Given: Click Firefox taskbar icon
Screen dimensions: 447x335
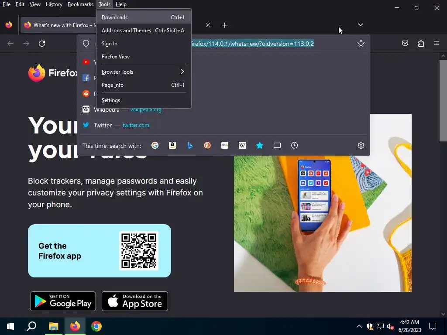Looking at the screenshot, I should pos(75,326).
